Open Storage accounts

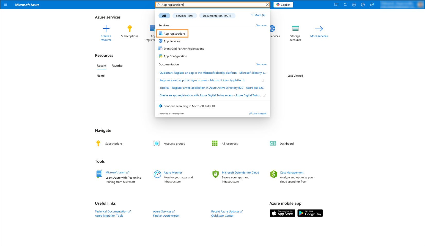click(295, 28)
